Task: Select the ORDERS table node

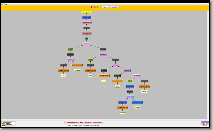Action: (137, 108)
